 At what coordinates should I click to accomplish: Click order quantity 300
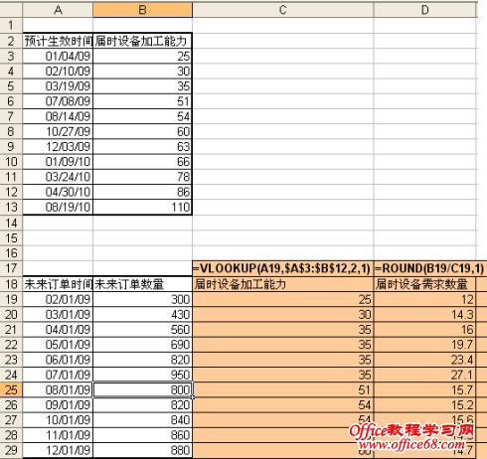click(142, 299)
